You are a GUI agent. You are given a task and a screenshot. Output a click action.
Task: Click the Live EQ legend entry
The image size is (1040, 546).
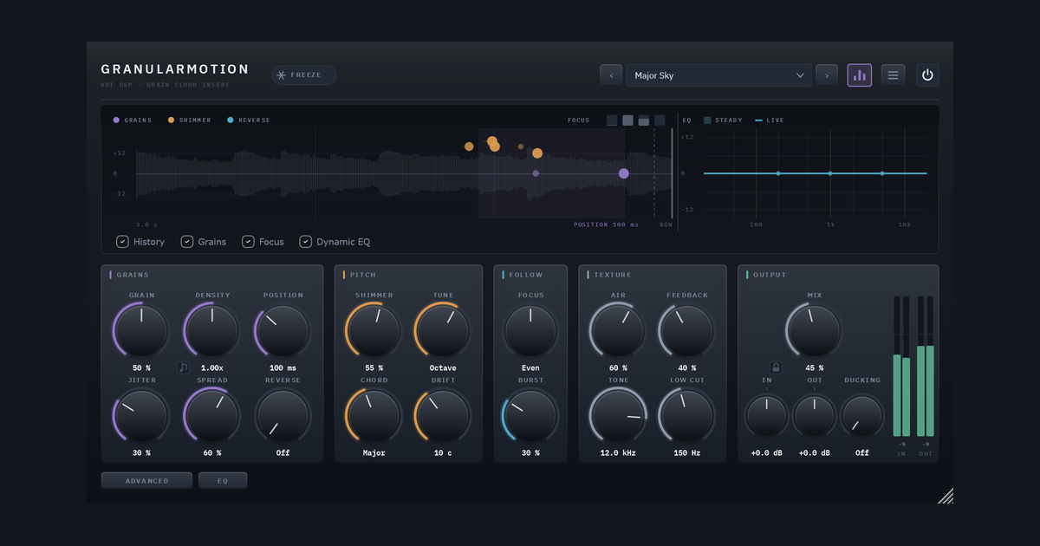tap(770, 120)
